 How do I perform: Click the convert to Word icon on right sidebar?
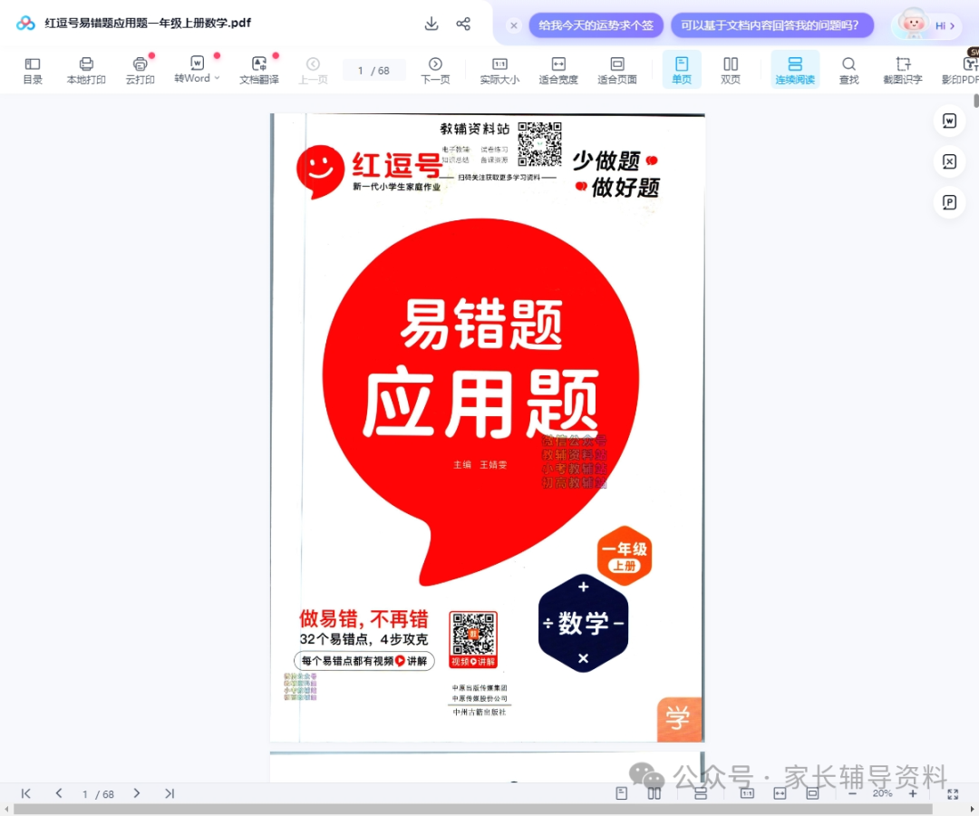[949, 121]
